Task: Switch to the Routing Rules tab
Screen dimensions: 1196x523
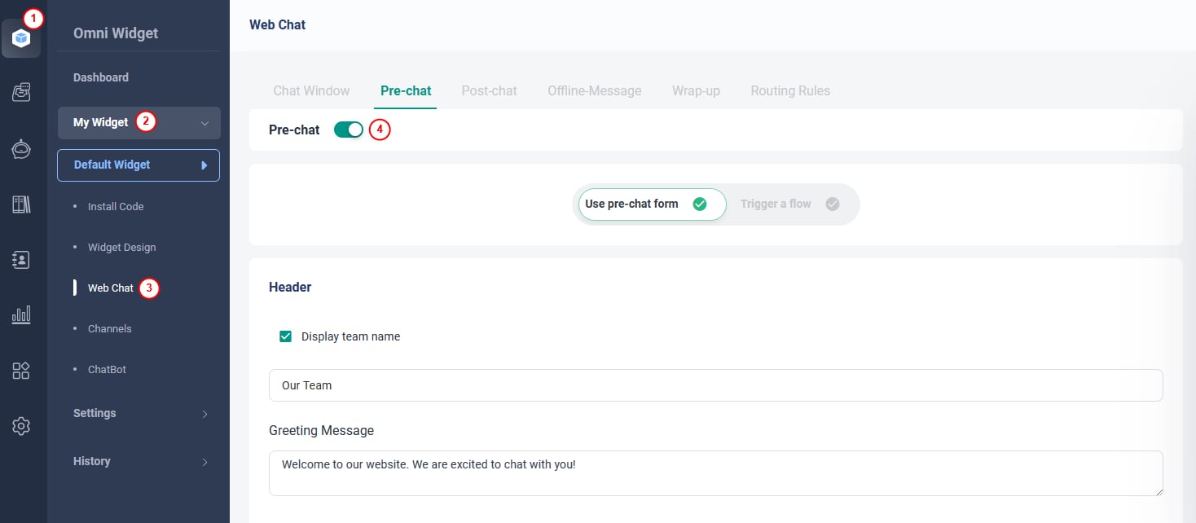Action: point(789,90)
